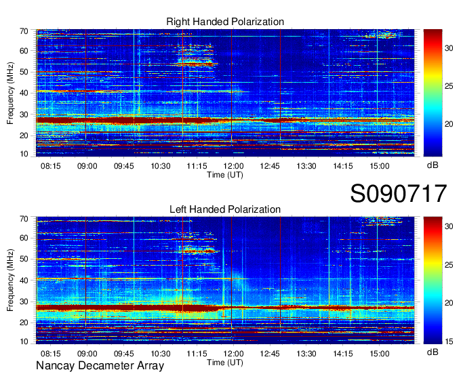Viewport: 461px width, 374px height.
Task: Click 'Frequency (MHz)' axis label of Left Handed plot
Action: click(x=10, y=280)
